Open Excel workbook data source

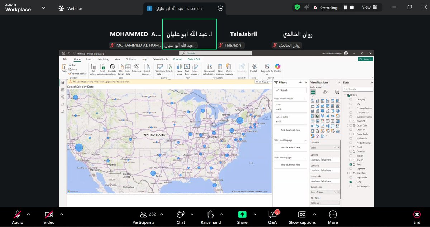(102, 66)
